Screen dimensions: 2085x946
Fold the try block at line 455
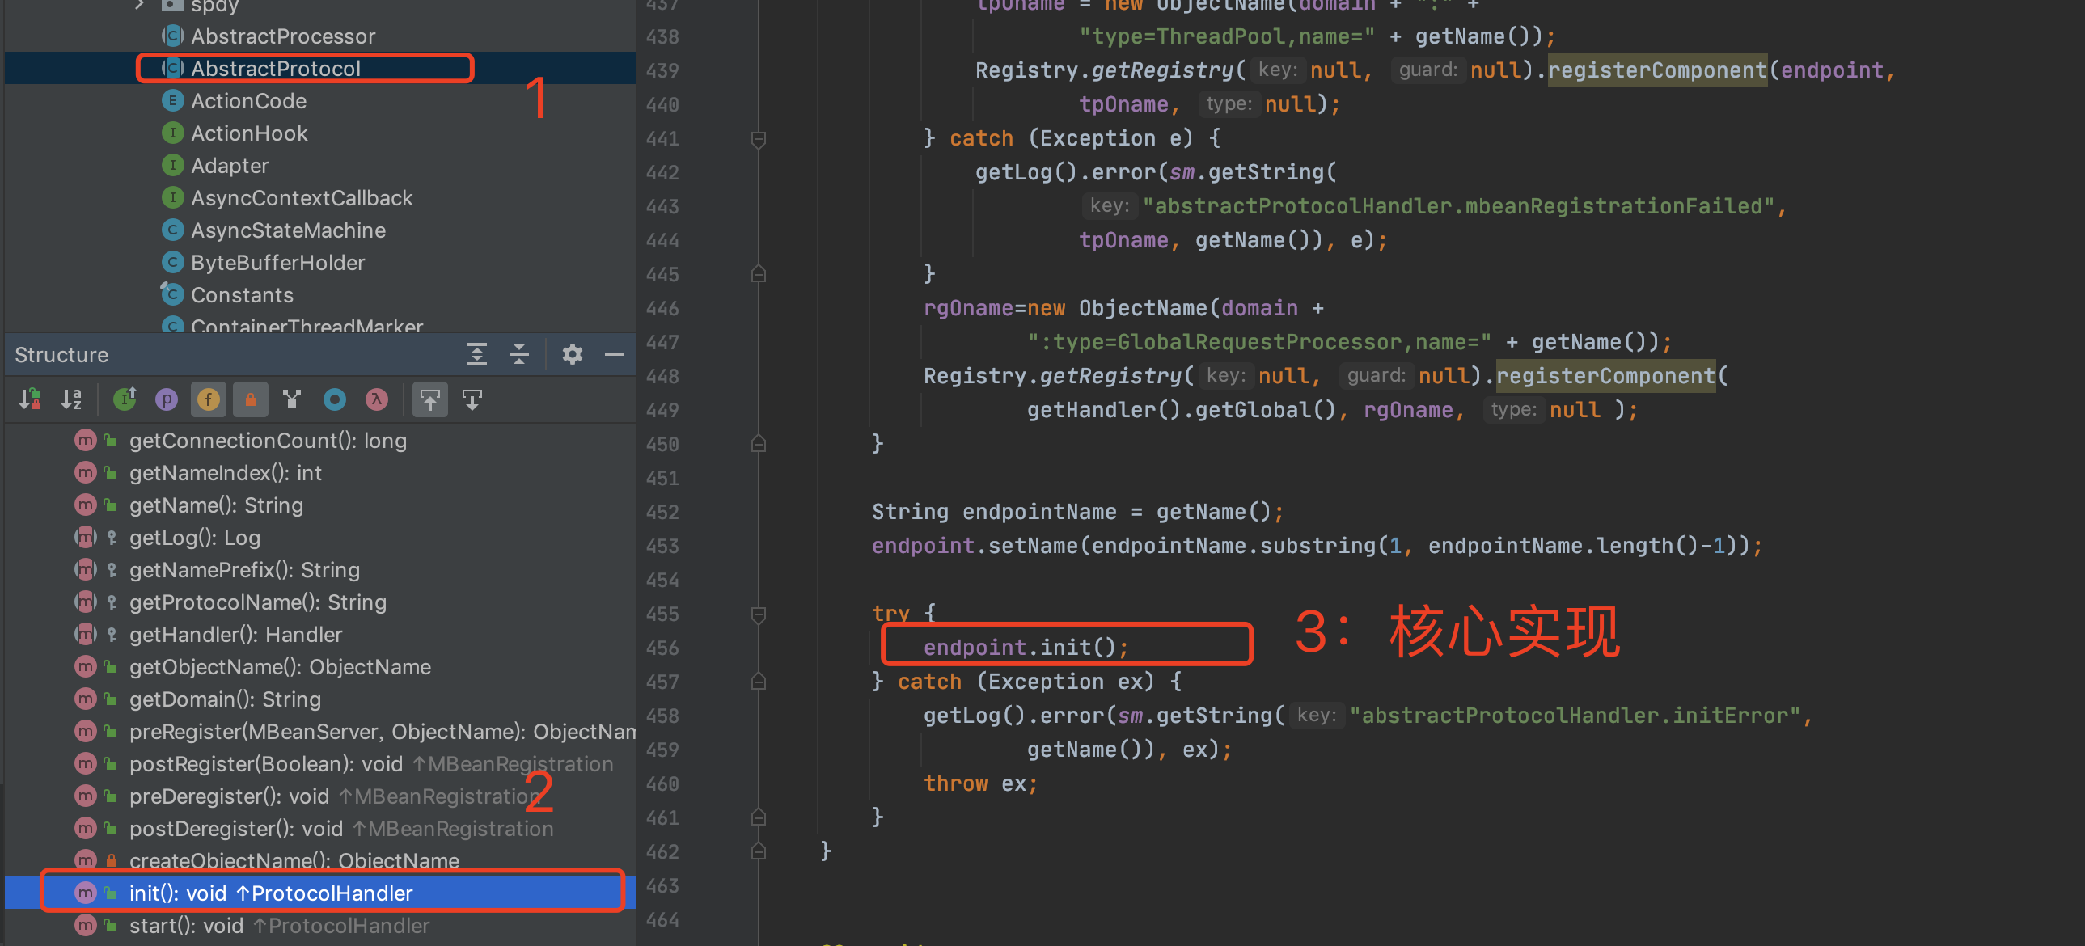pyautogui.click(x=759, y=614)
